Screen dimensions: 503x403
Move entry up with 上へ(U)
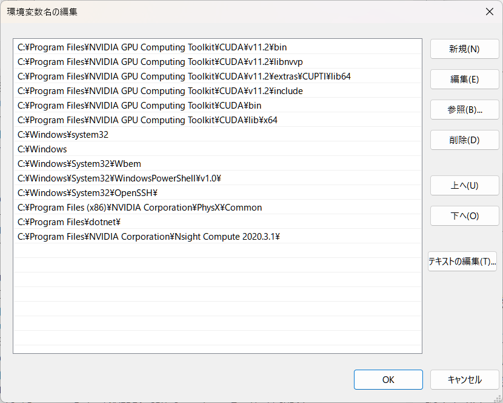[x=464, y=185]
